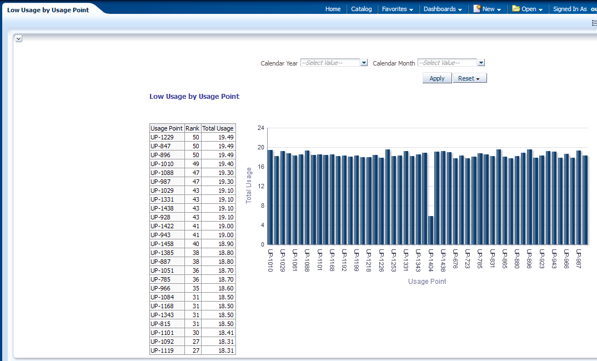Select the UP-1092 table cell
This screenshot has height=361, width=597.
(x=167, y=342)
